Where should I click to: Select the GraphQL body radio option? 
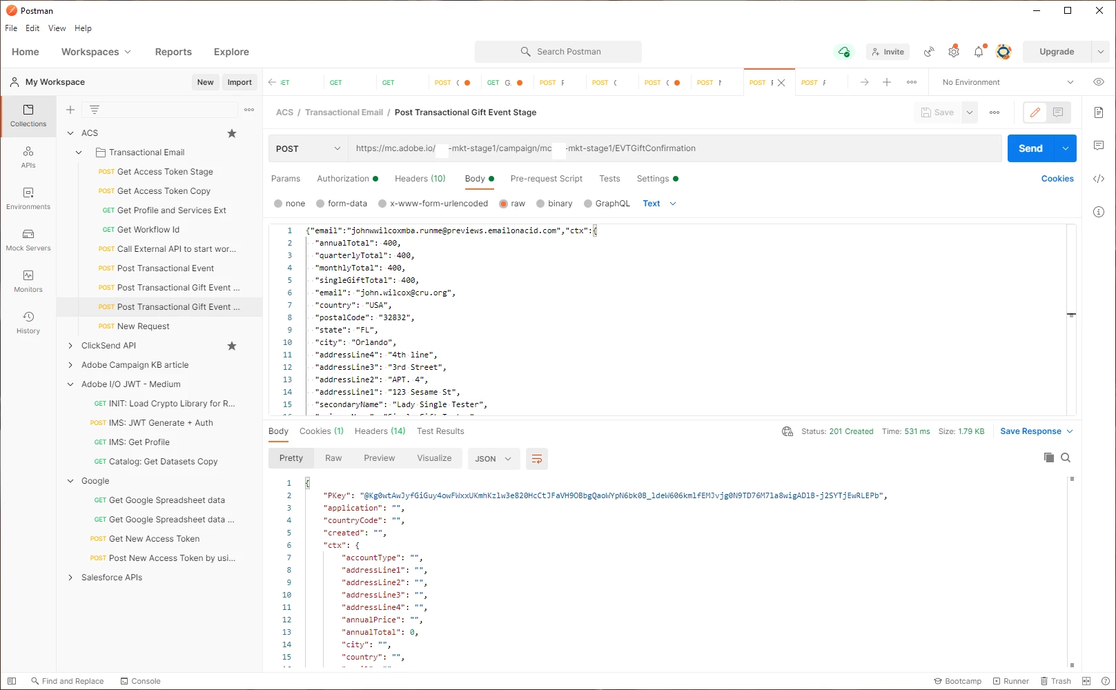click(x=588, y=204)
